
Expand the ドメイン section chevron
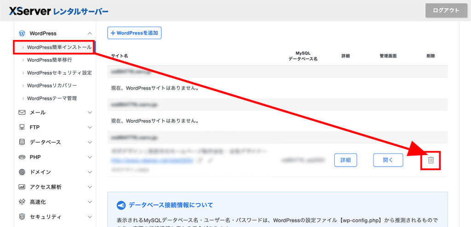[x=90, y=172]
